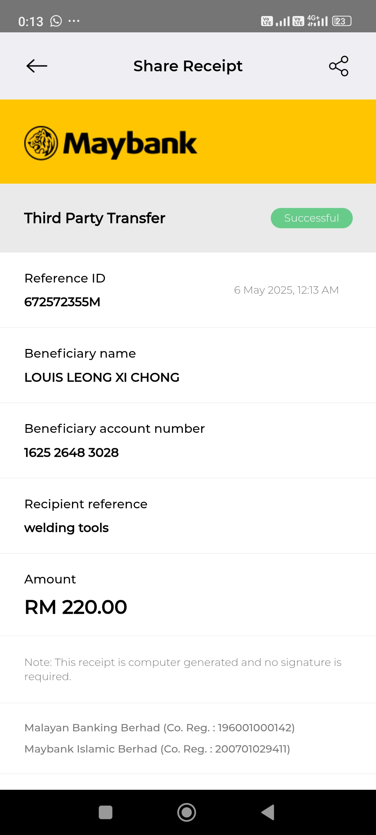Tap the battery status indicator

tap(342, 21)
